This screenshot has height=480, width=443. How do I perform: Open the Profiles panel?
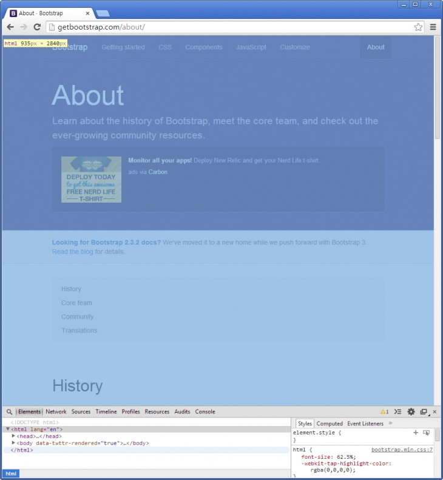coord(130,412)
